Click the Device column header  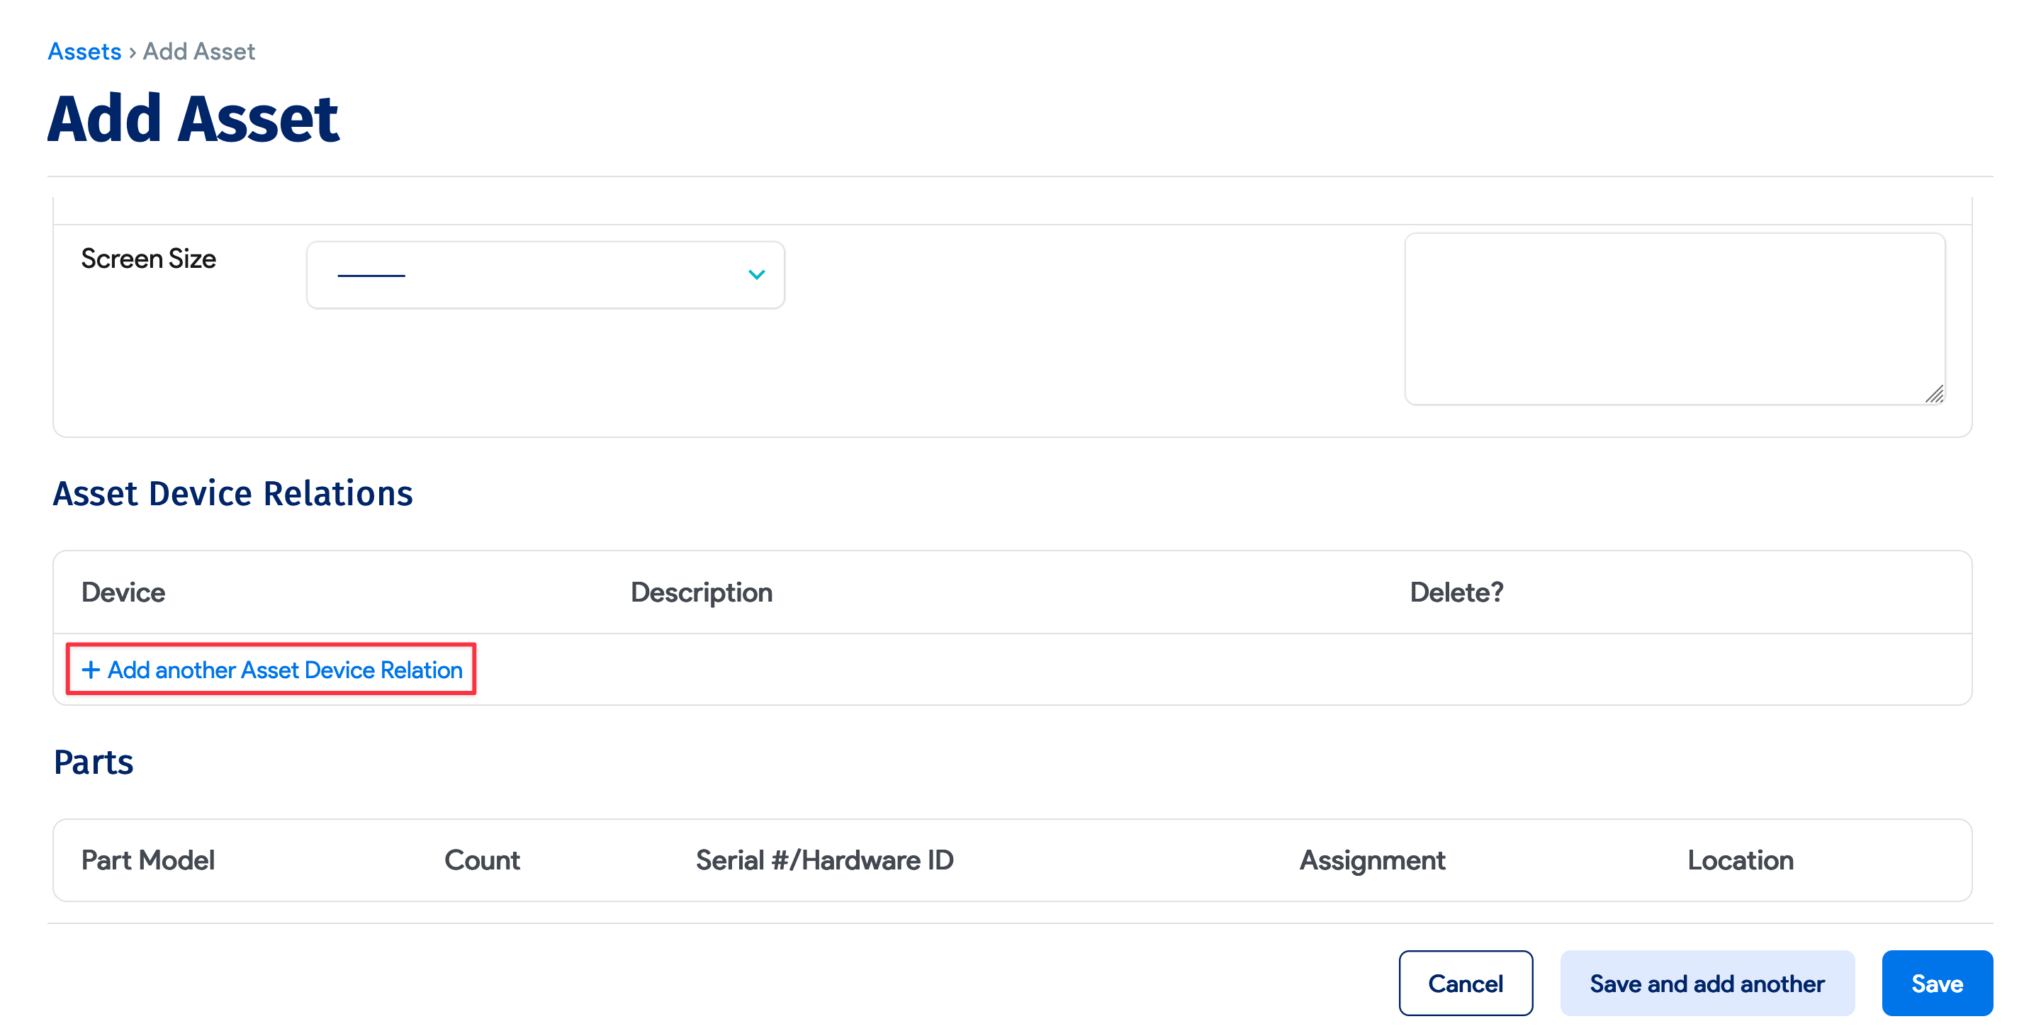[123, 592]
